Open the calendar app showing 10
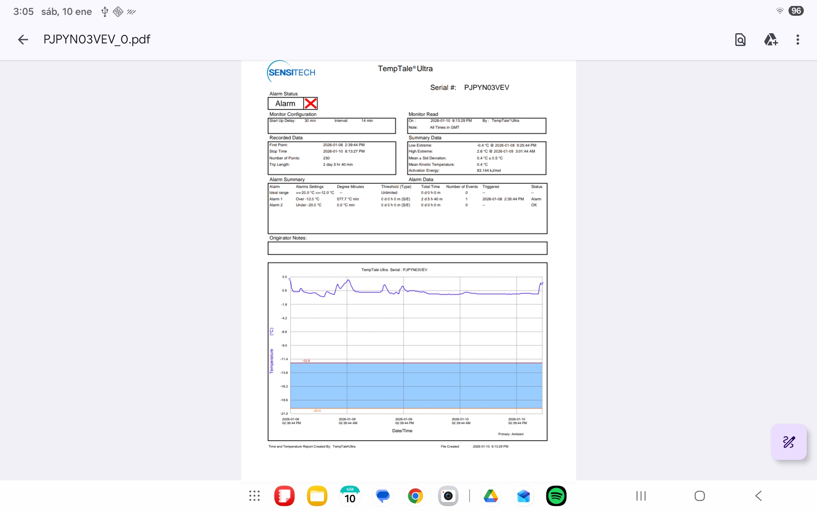The width and height of the screenshot is (817, 511). (350, 496)
